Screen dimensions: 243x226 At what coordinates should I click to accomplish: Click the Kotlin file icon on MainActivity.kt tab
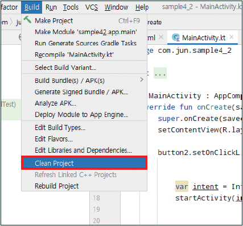(176, 37)
